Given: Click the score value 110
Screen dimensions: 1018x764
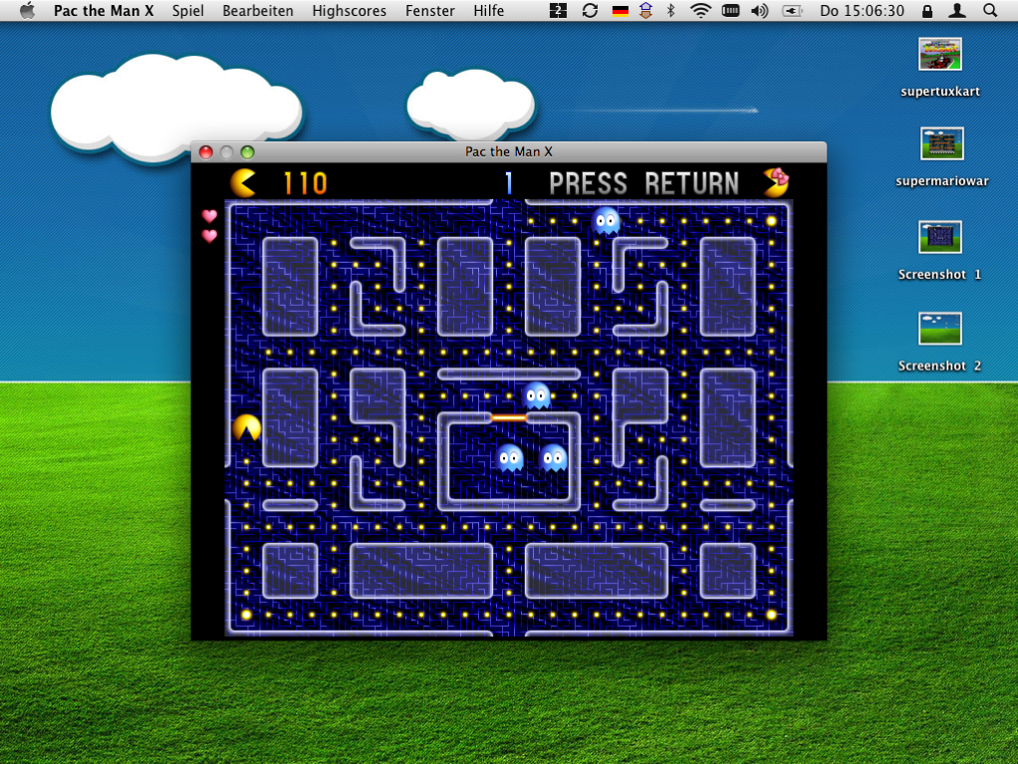Looking at the screenshot, I should (305, 183).
